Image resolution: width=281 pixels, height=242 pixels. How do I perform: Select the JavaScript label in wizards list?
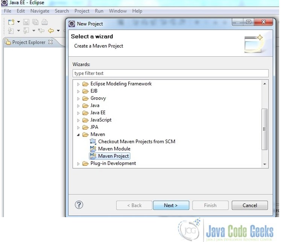point(101,120)
